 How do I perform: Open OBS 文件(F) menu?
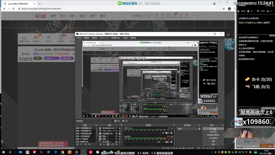click(x=79, y=38)
